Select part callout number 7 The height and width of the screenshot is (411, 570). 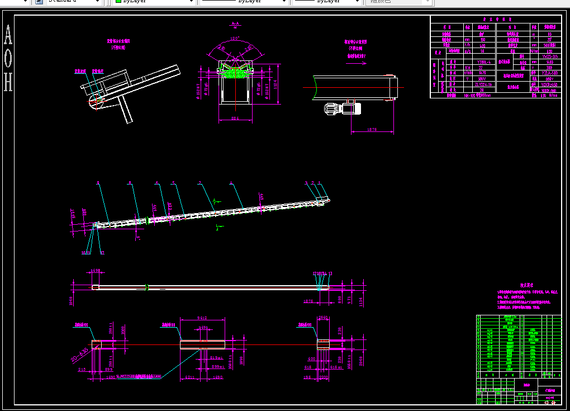click(199, 183)
